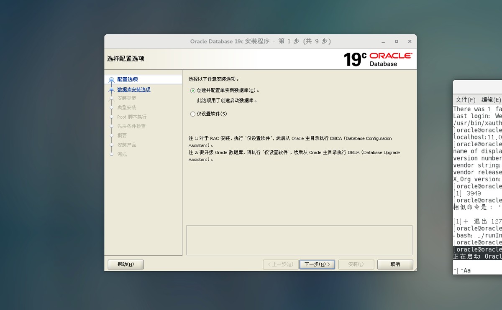Click the '选择以下任意安装选项。' text
502x310 pixels.
coord(214,79)
